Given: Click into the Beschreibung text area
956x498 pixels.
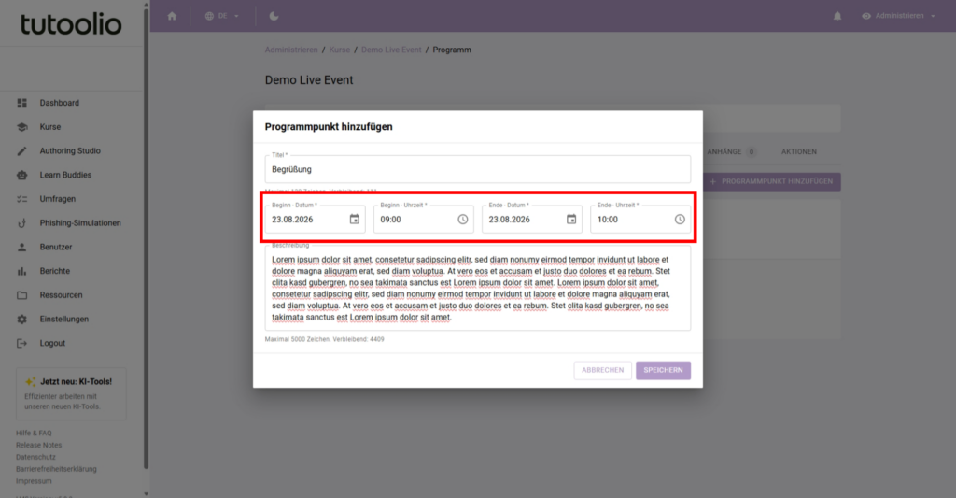Looking at the screenshot, I should click(477, 288).
